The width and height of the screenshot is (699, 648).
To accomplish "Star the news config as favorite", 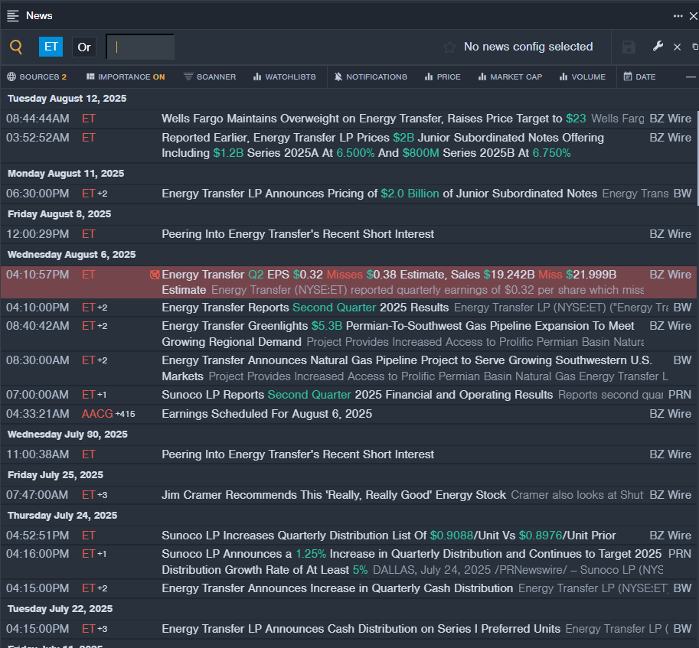I will point(449,47).
